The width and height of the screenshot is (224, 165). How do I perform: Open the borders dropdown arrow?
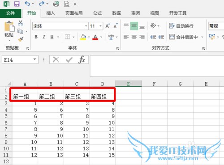click(73, 37)
